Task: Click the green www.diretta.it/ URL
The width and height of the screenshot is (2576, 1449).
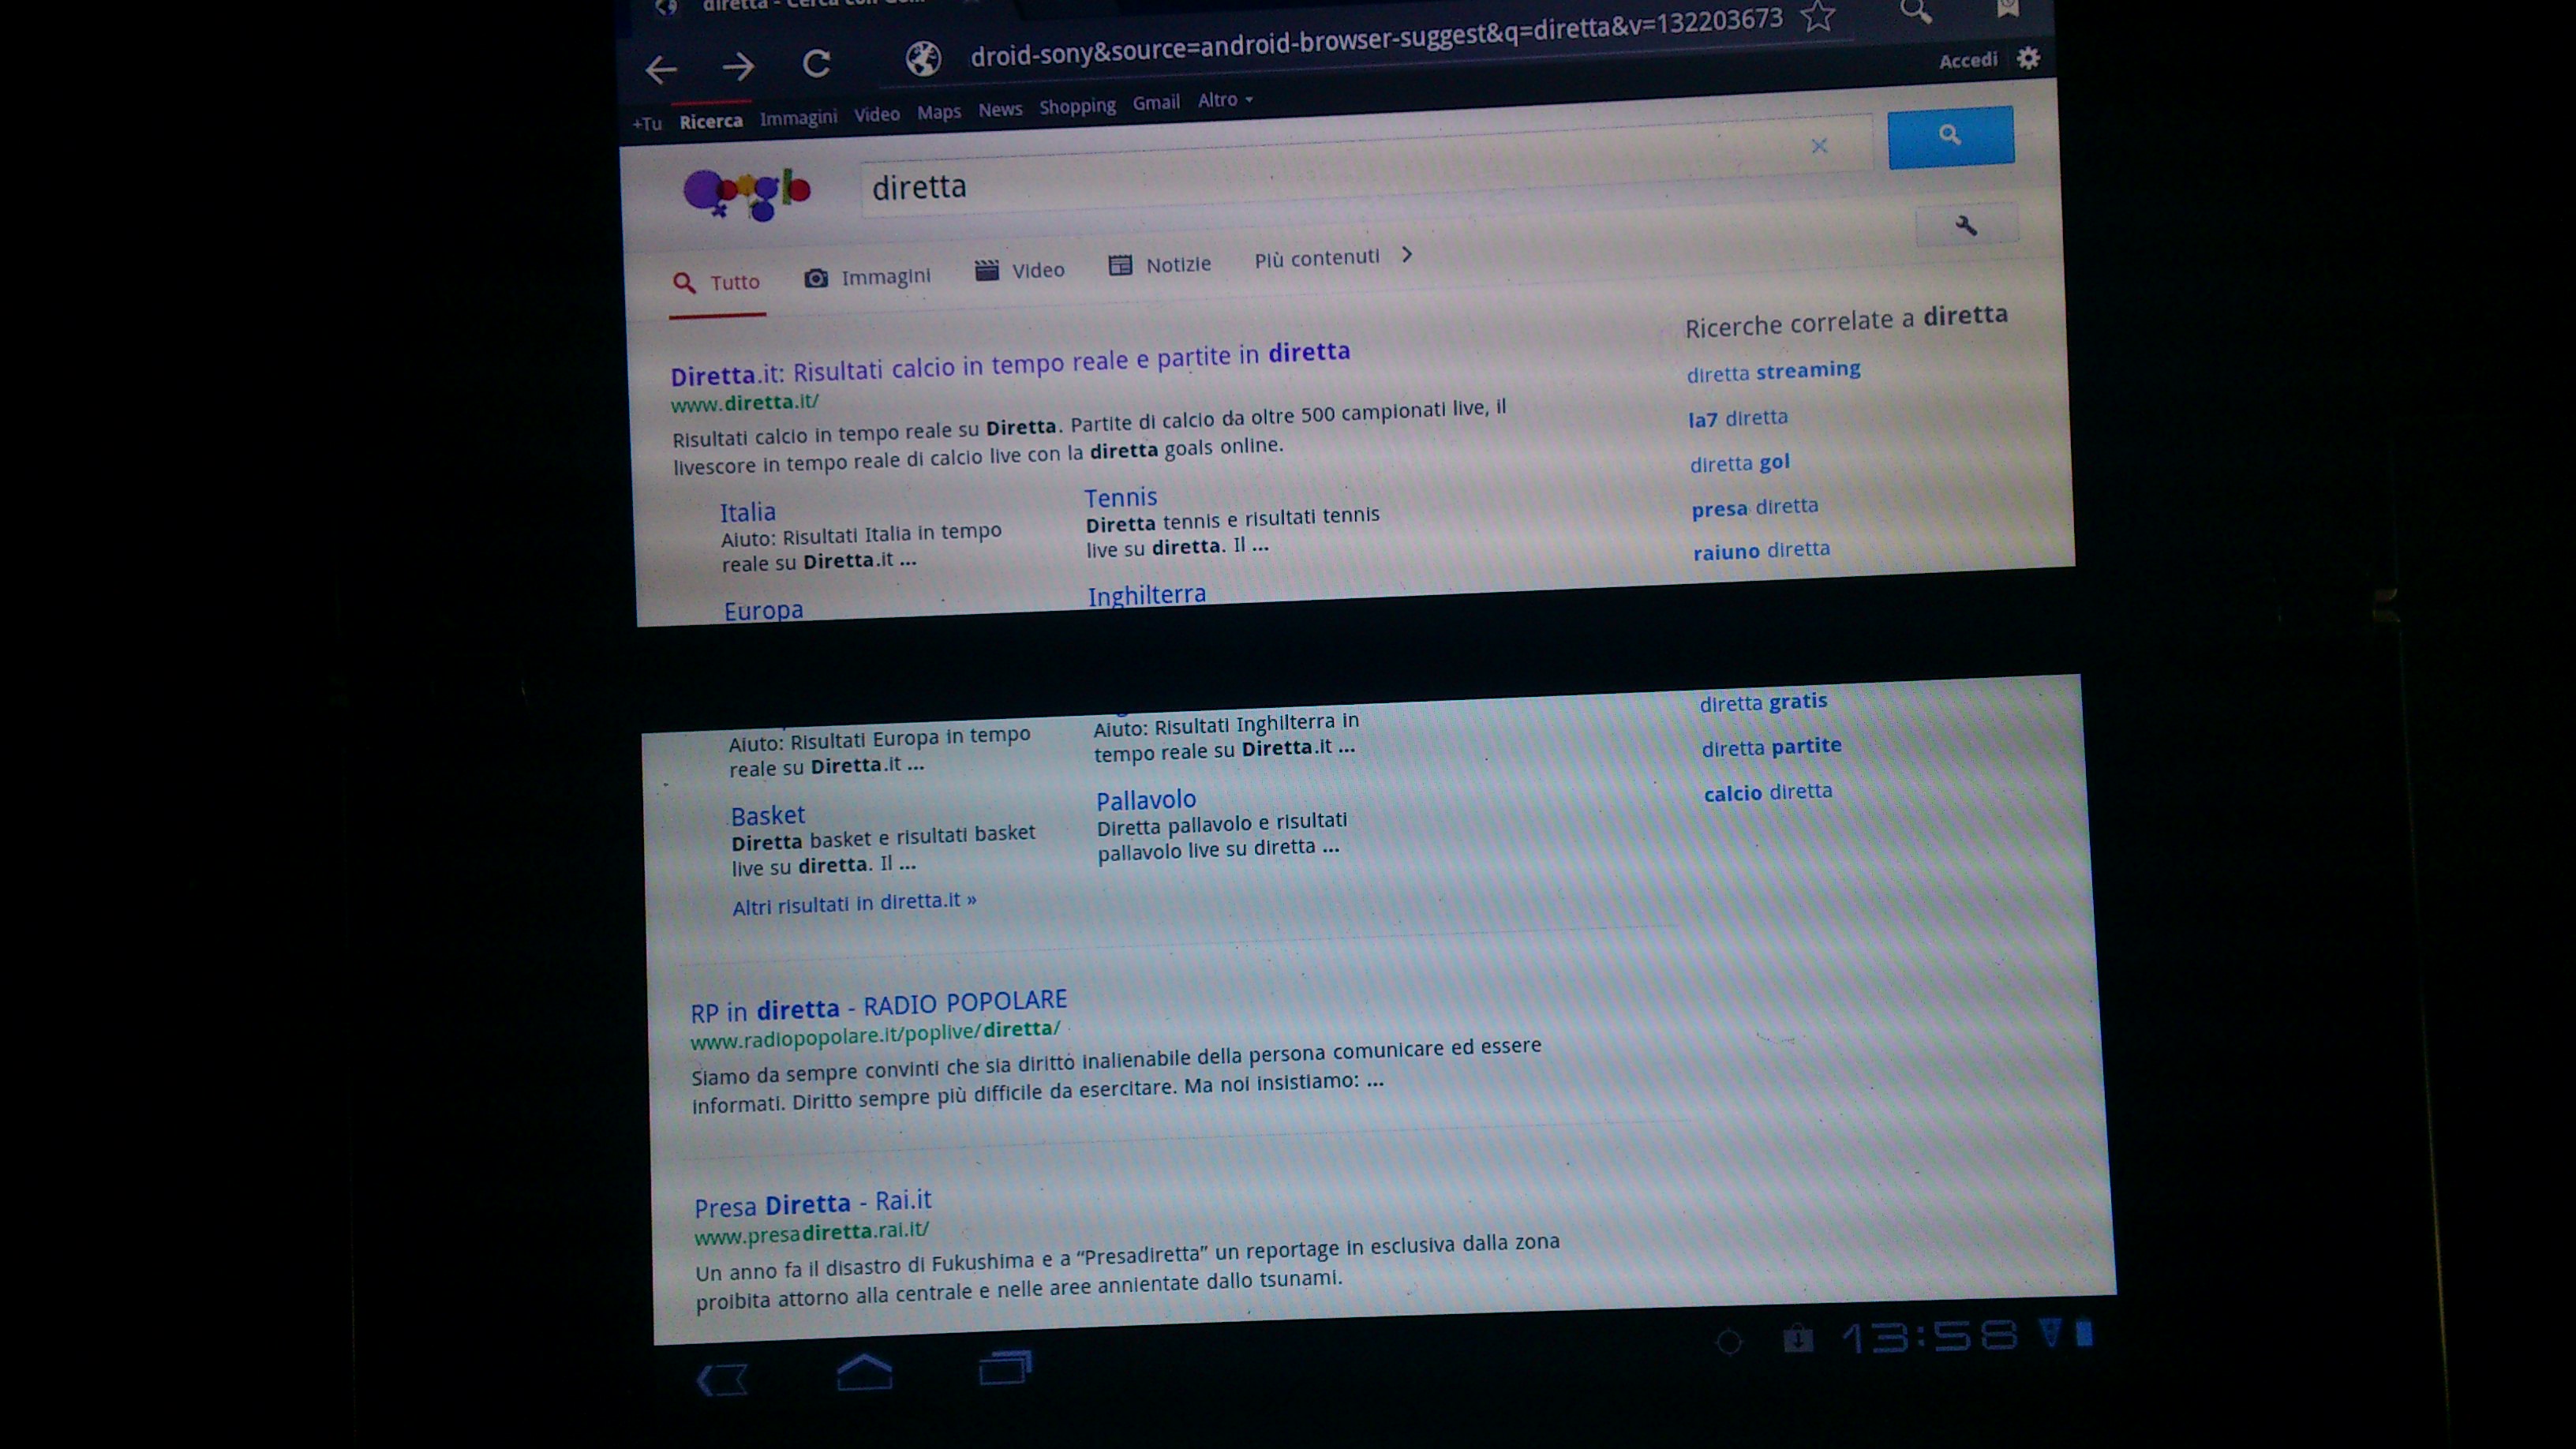Action: coord(745,403)
